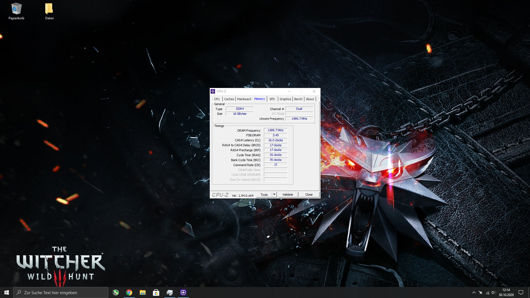Image resolution: width=530 pixels, height=298 pixels.
Task: Select the Daten folder on the desktop
Action: click(x=49, y=12)
